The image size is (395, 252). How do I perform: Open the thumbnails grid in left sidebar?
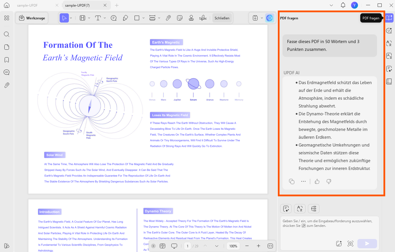pos(7,18)
